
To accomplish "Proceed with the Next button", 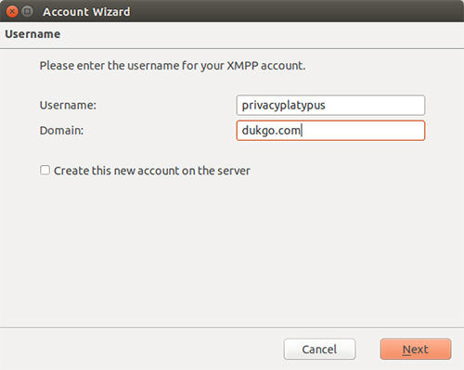I will click(x=416, y=350).
